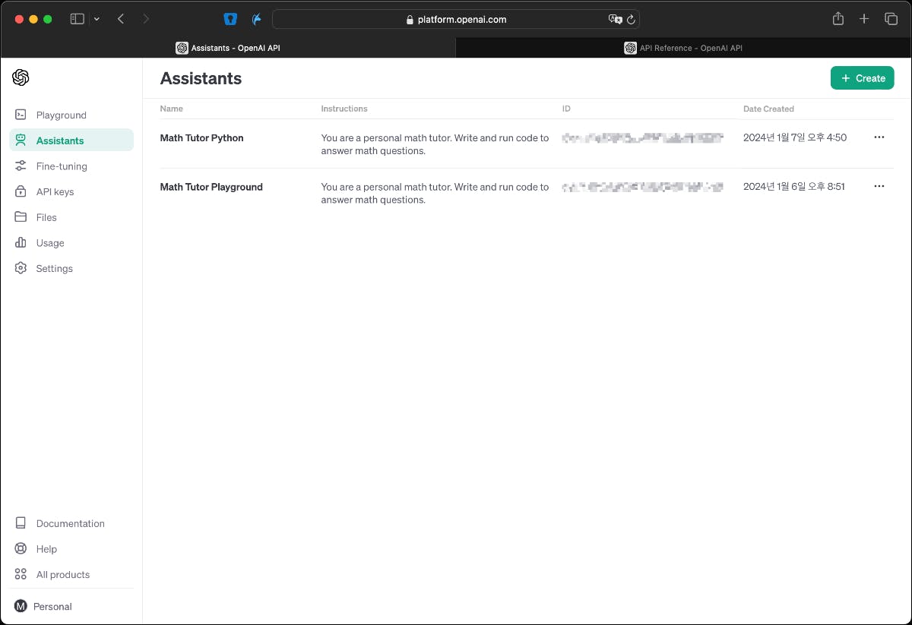Click the blurred ID of Math Tutor Playground
912x625 pixels.
642,186
